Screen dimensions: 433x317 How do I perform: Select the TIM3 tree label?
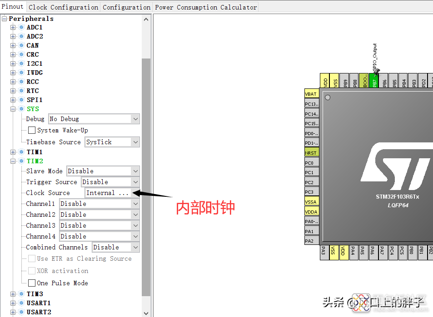point(35,294)
